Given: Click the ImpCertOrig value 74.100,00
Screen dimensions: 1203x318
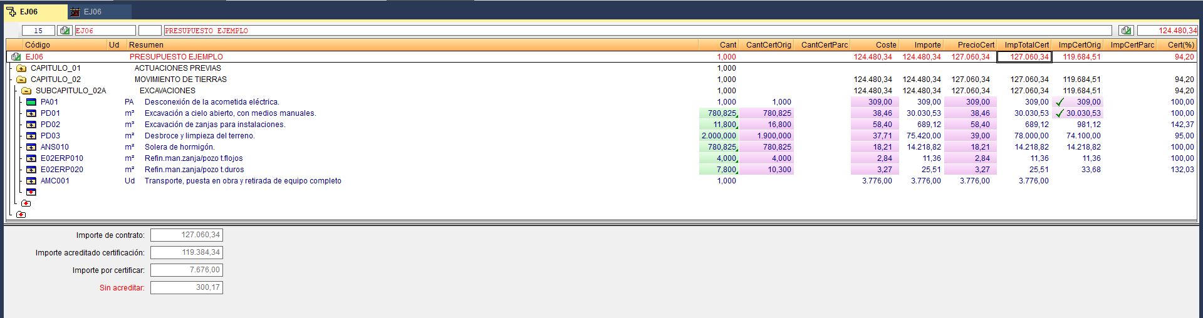Looking at the screenshot, I should [x=1083, y=136].
